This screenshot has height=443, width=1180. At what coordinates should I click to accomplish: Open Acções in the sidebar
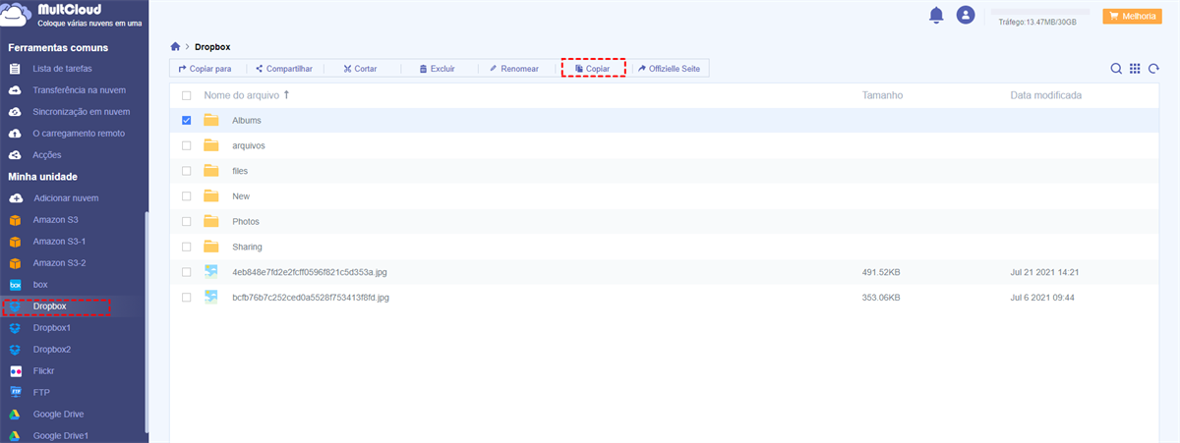coord(47,155)
